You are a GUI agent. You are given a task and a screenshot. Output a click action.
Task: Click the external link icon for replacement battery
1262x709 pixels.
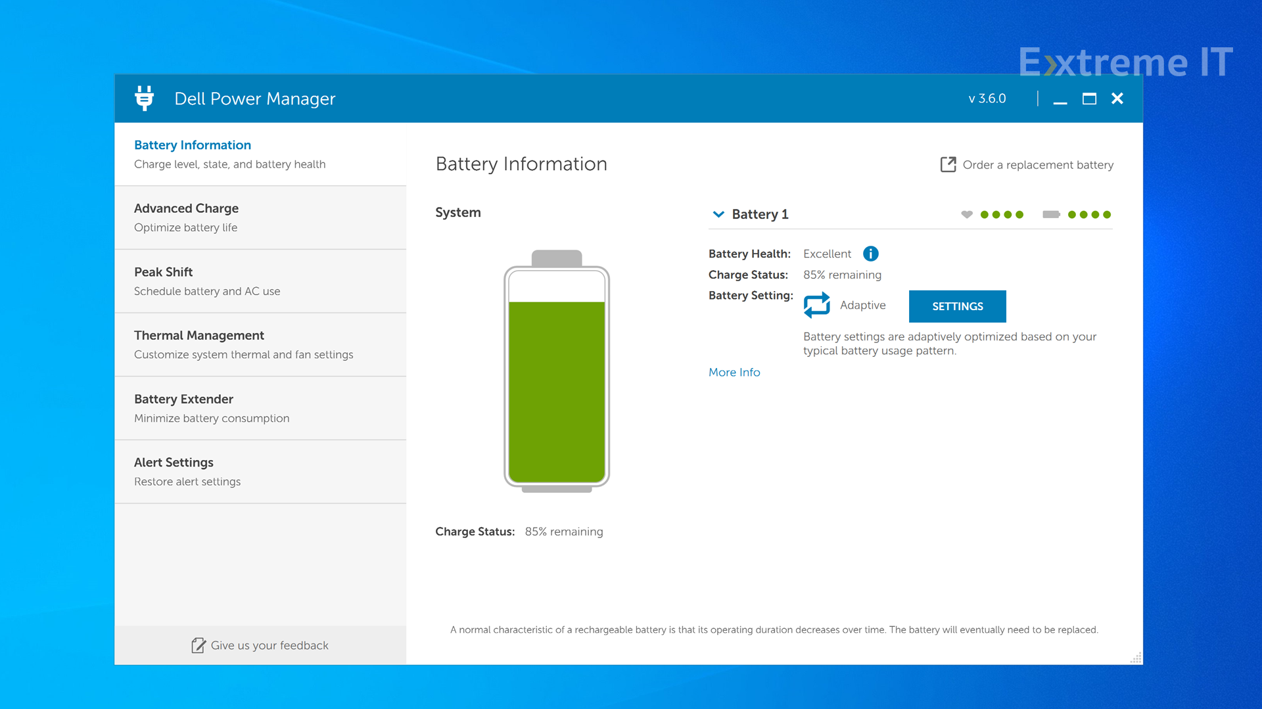pyautogui.click(x=948, y=164)
